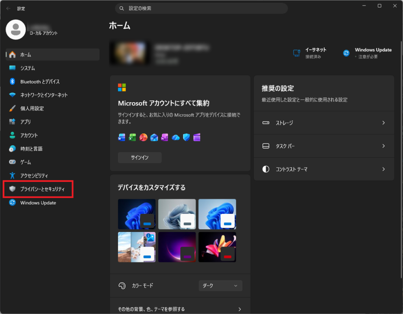Image resolution: width=403 pixels, height=314 pixels.
Task: Click the back arrow next to 設定
Action: (8, 9)
